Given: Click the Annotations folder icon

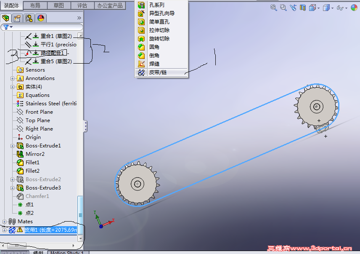Looking at the screenshot, I should click(20, 78).
